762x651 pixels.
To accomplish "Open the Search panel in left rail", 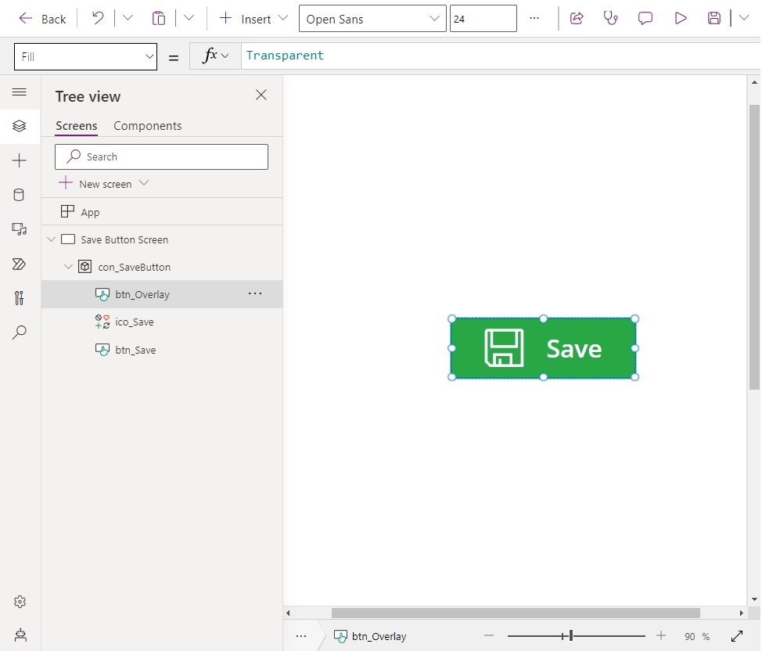I will [x=20, y=333].
